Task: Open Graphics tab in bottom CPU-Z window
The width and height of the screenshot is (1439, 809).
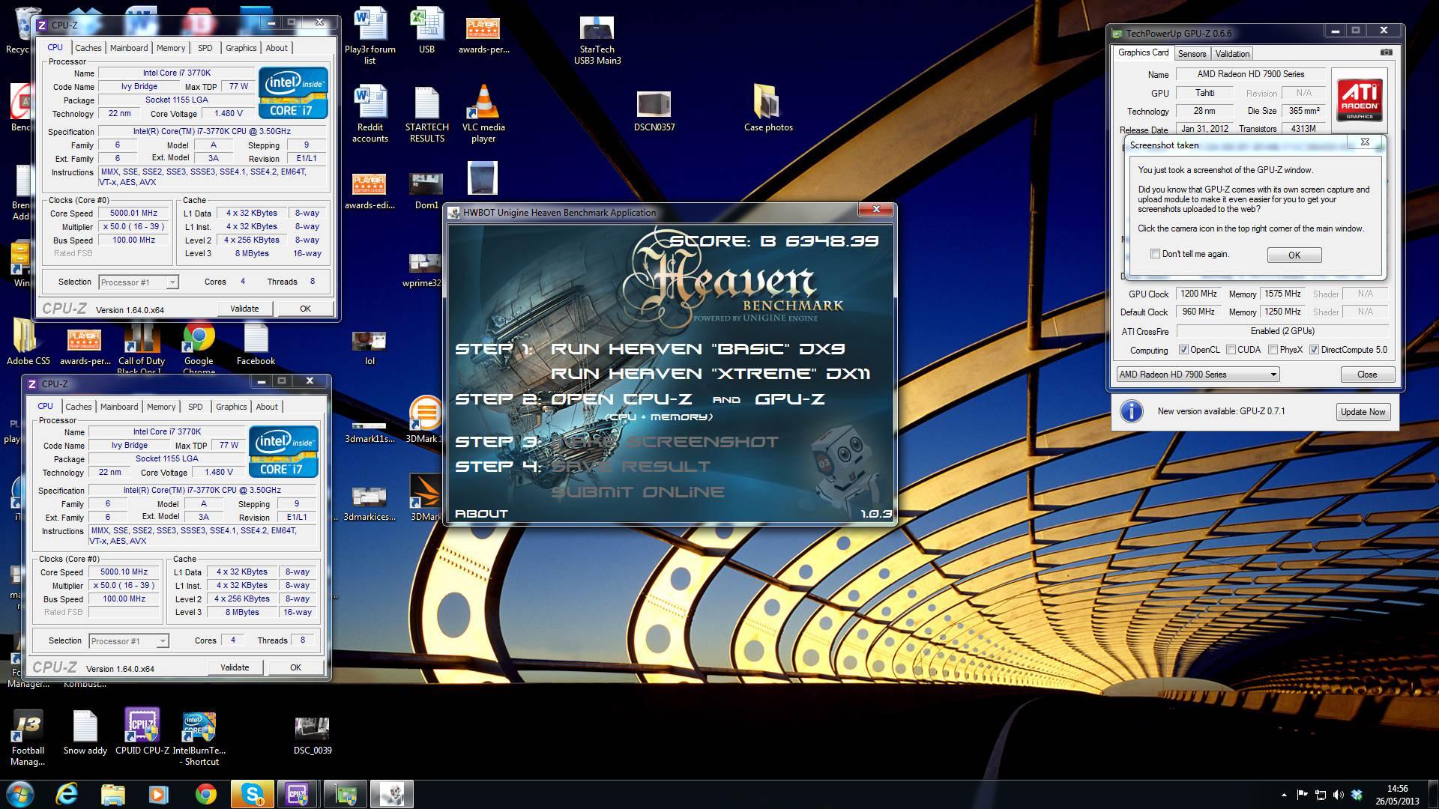Action: coord(231,407)
